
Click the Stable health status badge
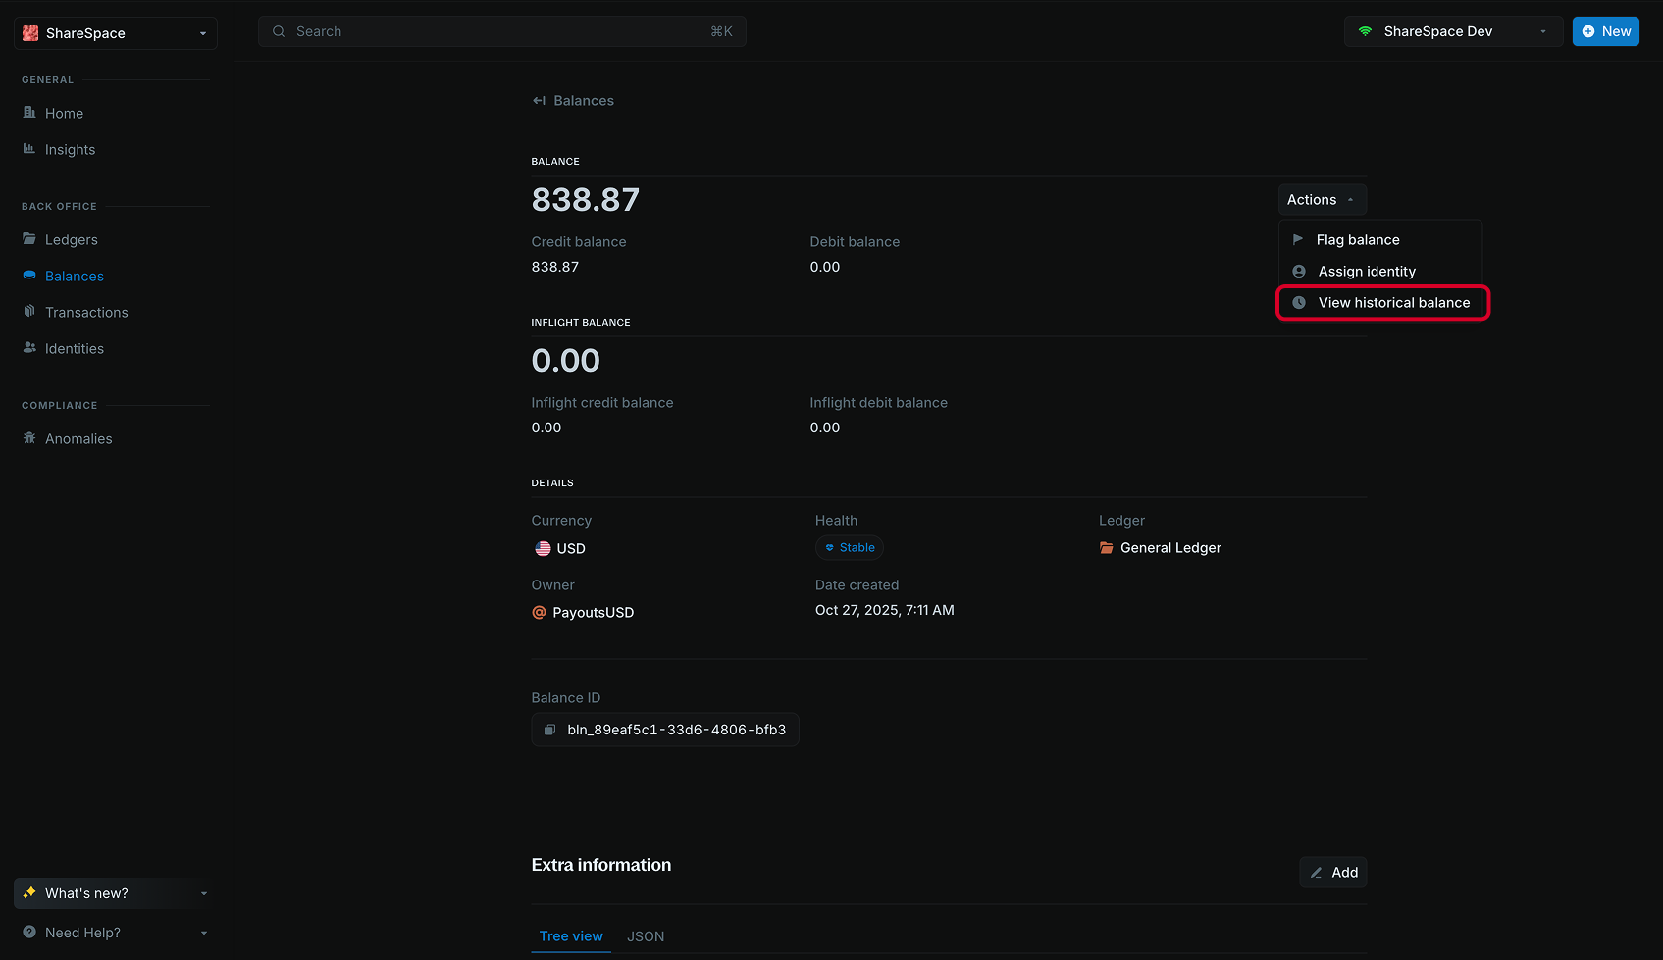pyautogui.click(x=850, y=547)
